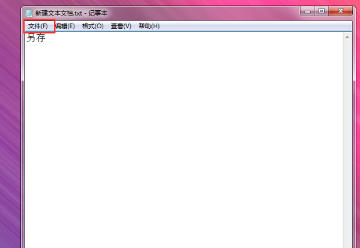Screen dimensions: 360x248
Task: Minimize the 记事本 window
Action: pos(307,11)
